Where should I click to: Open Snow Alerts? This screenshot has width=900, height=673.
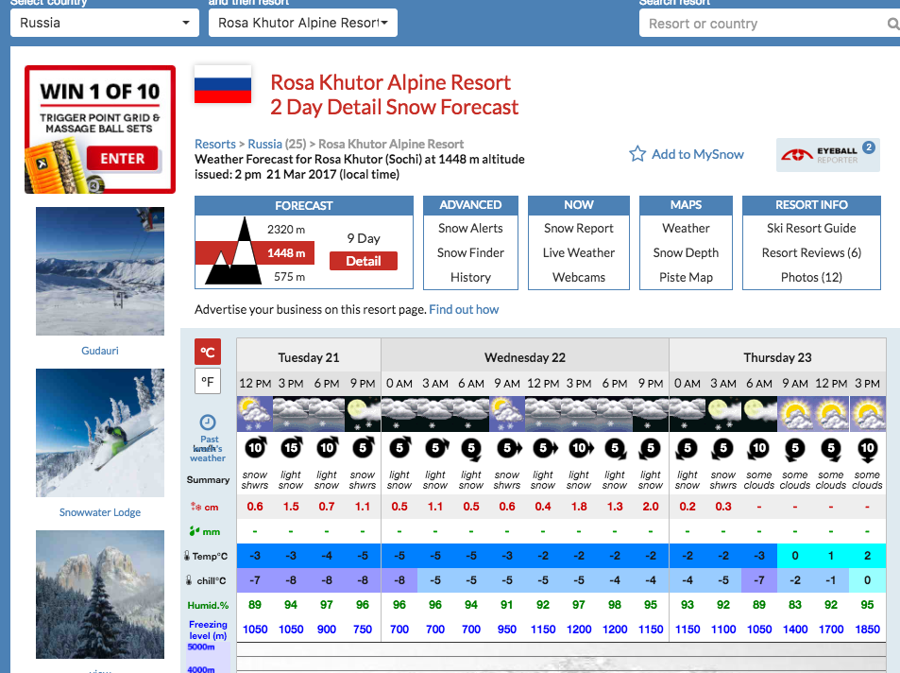(x=470, y=228)
